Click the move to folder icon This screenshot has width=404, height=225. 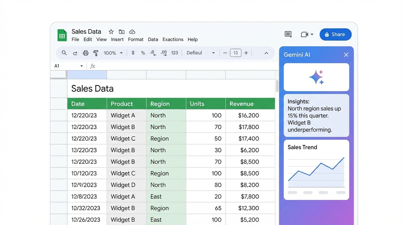tap(122, 32)
